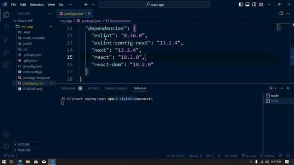This screenshot has width=294, height=165.
Task: Go back with the left arrow
Action: pyautogui.click(x=86, y=5)
